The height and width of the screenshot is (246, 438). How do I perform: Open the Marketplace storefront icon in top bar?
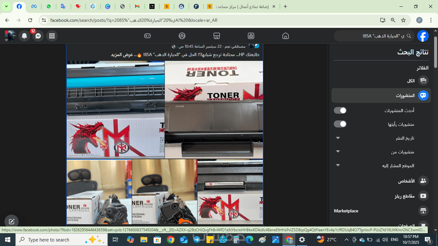(216, 36)
